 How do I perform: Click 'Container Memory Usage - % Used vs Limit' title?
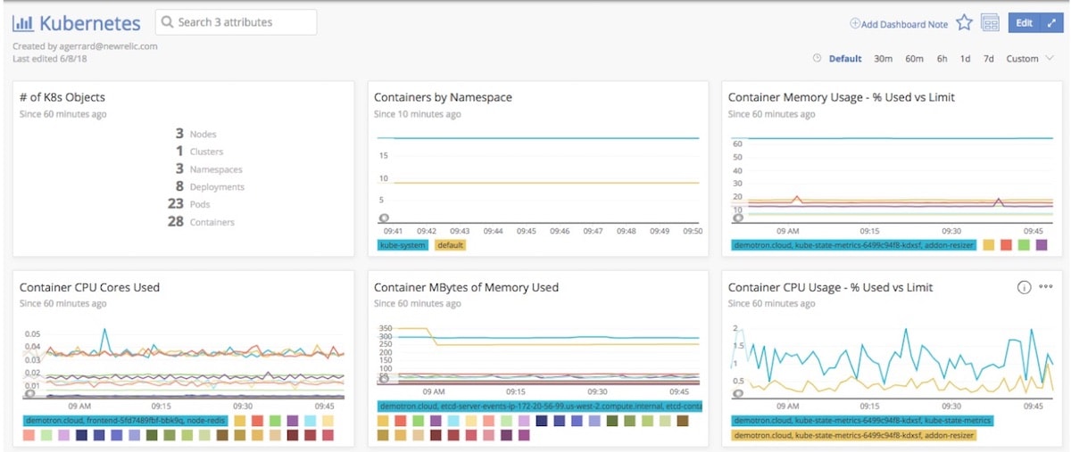click(x=842, y=97)
